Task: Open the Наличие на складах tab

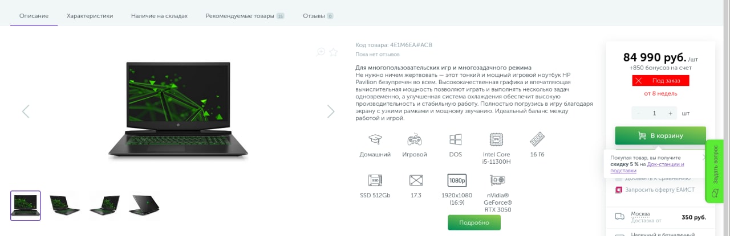Action: pos(159,16)
